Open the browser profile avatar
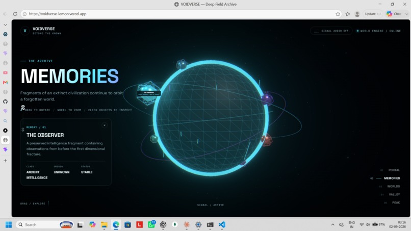This screenshot has height=231, width=411. pos(357,14)
